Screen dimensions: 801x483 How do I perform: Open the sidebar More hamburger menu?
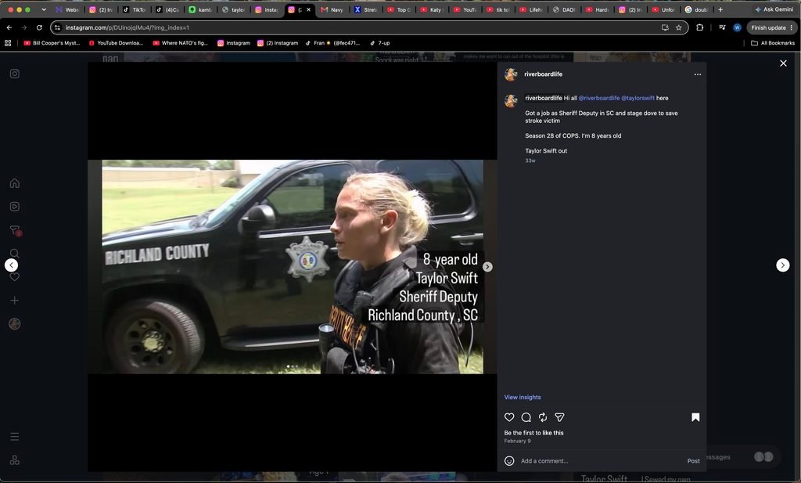15,437
